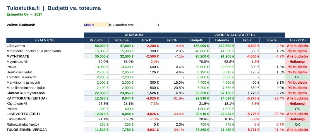Click Poistot YTD budget 1,800 €
Viewport: 316px width, 135px height.
point(197,109)
